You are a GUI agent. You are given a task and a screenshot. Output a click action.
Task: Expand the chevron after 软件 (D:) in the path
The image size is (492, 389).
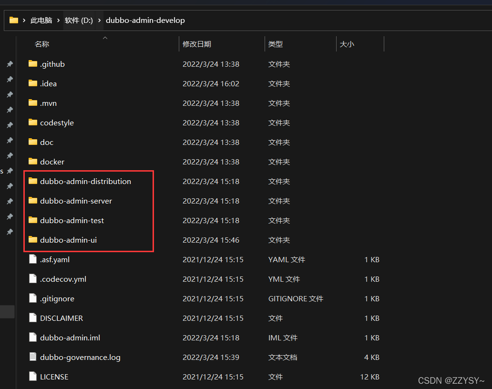tap(100, 20)
